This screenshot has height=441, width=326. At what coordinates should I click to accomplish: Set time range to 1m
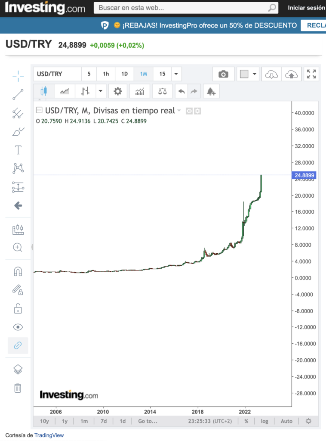[84, 421]
